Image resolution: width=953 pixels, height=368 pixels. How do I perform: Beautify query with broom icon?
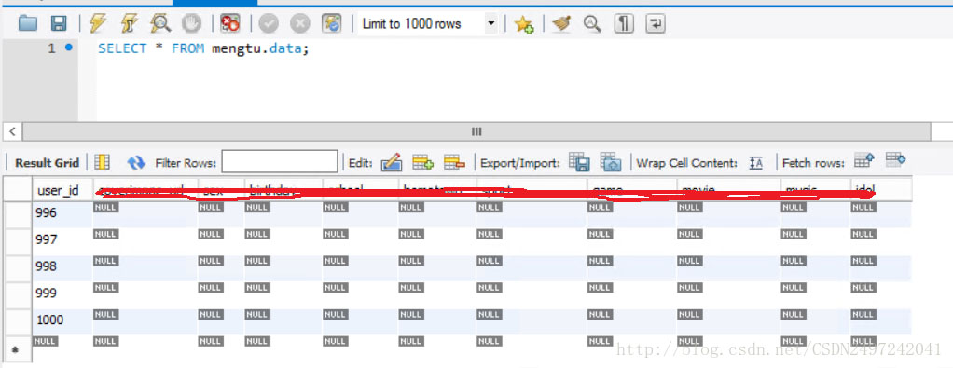pyautogui.click(x=562, y=23)
